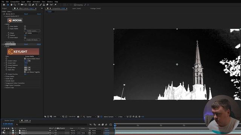This screenshot has height=135, width=241.
Task: Reset viewer exposure icon
Action: click(139, 117)
